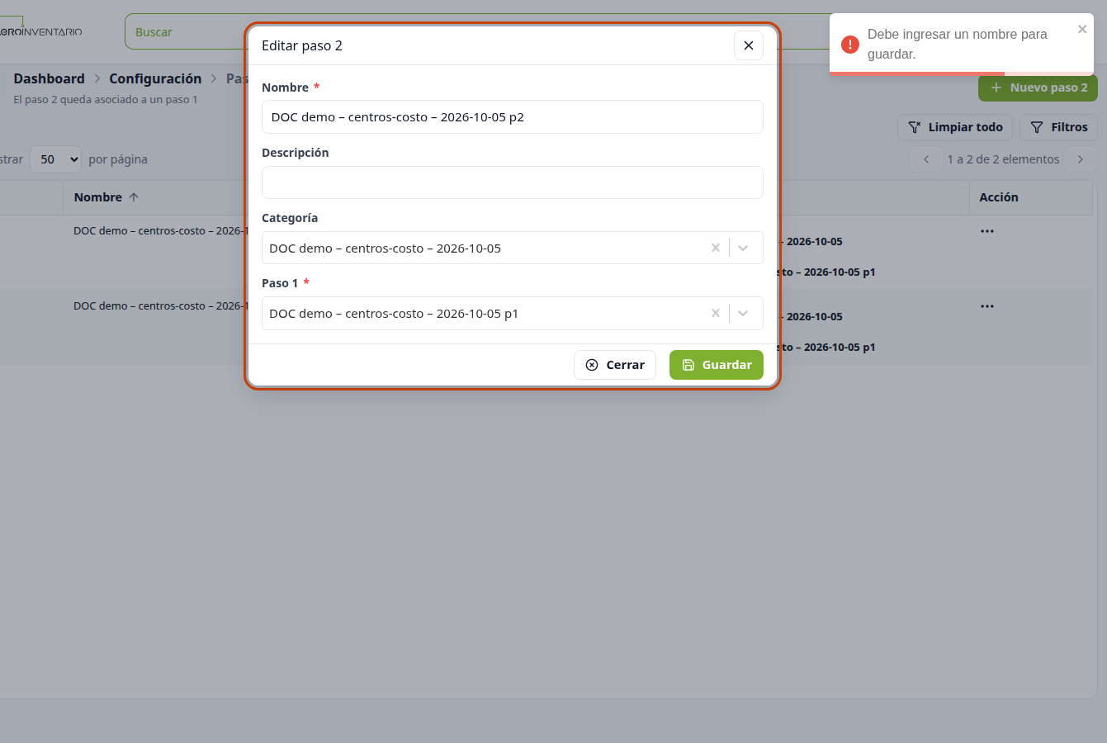Click the pagination text '1 a 2 de 2 elementos'
1107x743 pixels.
(x=1003, y=159)
